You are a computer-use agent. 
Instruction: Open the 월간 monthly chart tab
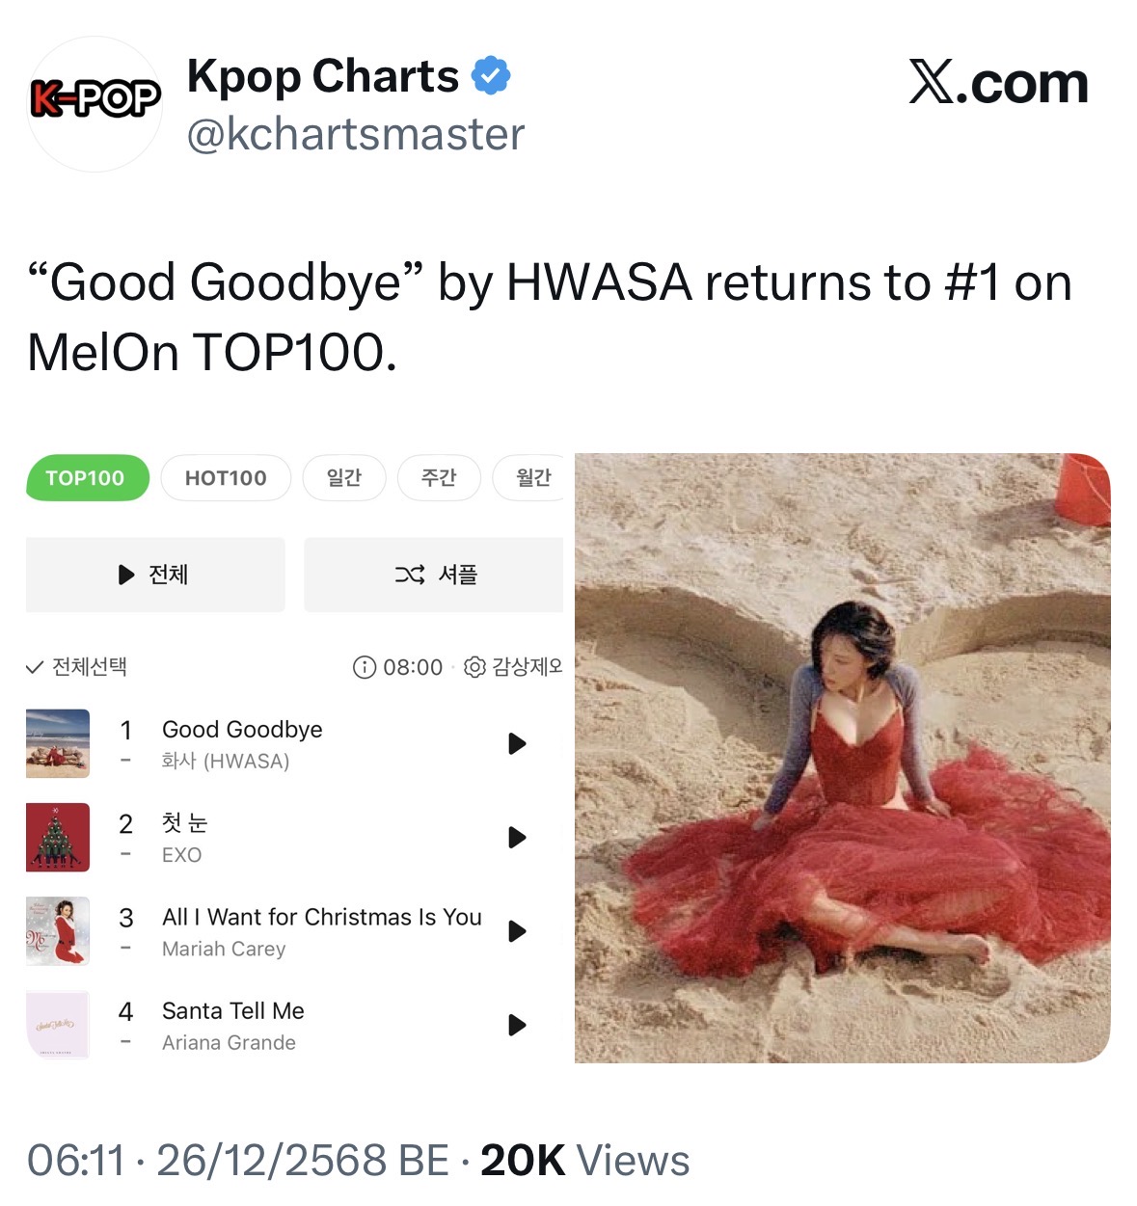529,478
